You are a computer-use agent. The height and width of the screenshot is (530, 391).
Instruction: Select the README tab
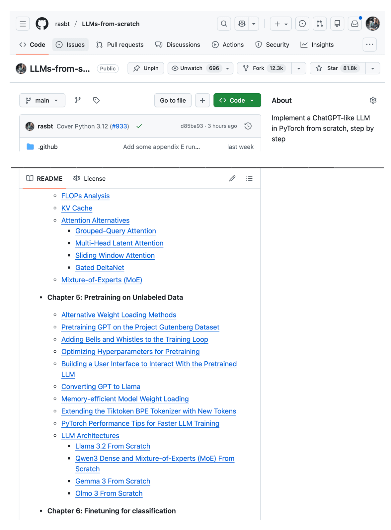click(x=44, y=179)
